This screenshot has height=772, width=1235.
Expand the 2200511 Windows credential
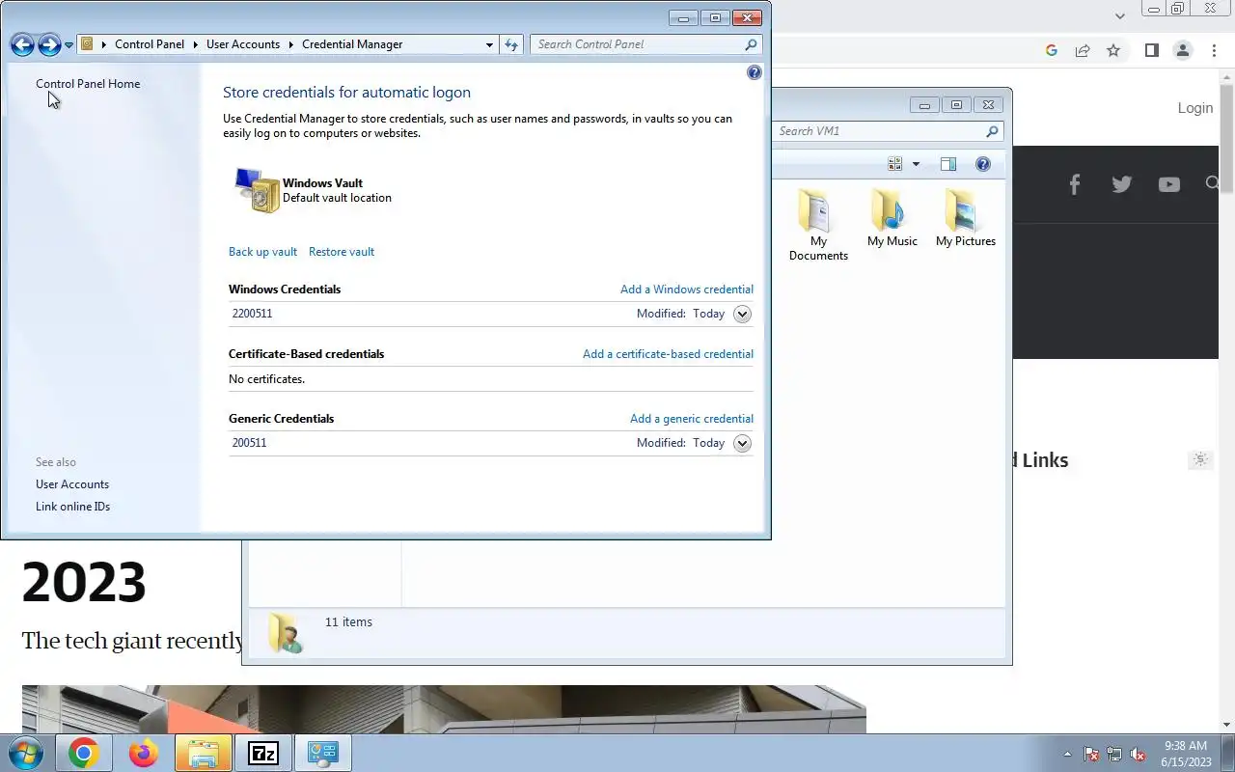(742, 314)
